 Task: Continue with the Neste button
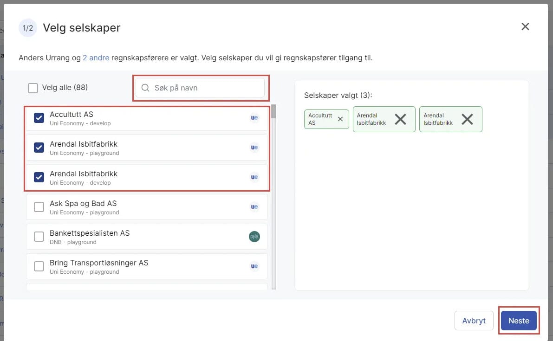(519, 321)
